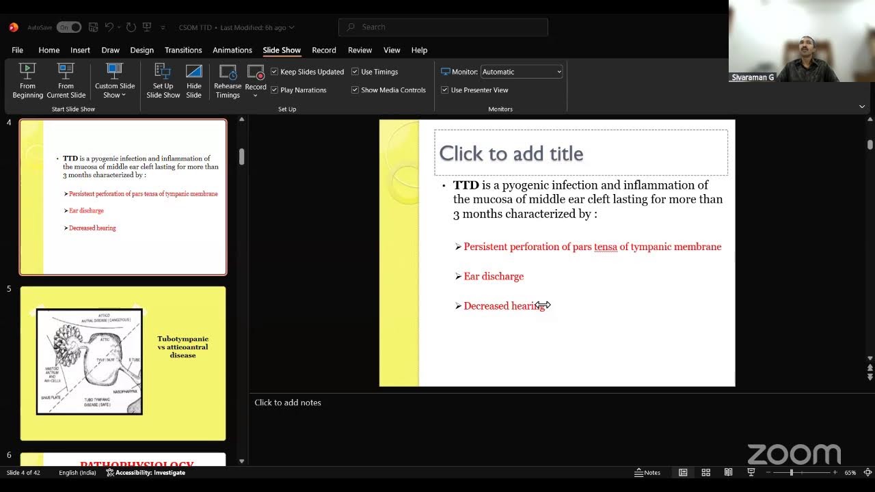This screenshot has width=875, height=492.
Task: Fit slide to current window
Action: pos(868,472)
